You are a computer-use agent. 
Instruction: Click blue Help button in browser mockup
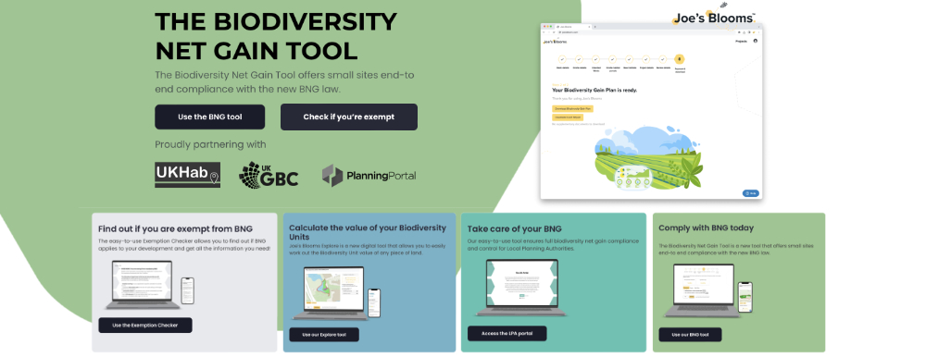750,193
